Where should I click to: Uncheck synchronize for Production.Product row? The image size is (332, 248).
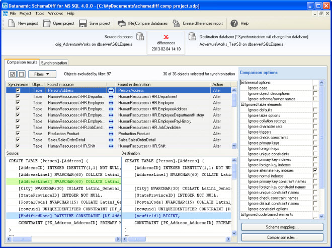pyautogui.click(x=18, y=134)
